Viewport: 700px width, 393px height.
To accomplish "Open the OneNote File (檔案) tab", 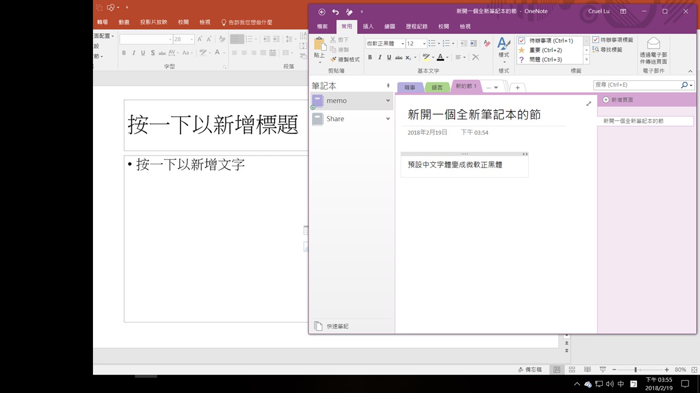I will [x=323, y=26].
